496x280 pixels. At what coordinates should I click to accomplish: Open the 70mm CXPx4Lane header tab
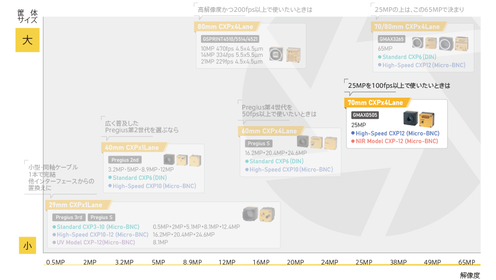point(376,103)
